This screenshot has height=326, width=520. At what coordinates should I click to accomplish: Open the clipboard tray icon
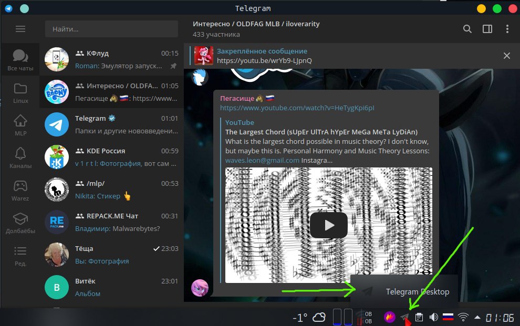click(419, 318)
